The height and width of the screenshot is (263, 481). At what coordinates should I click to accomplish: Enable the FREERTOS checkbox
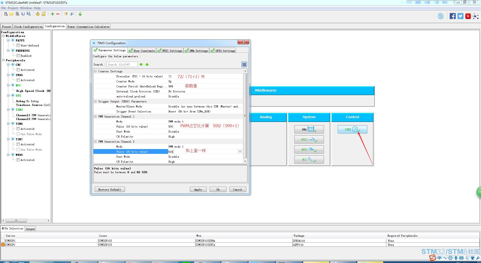click(x=18, y=56)
